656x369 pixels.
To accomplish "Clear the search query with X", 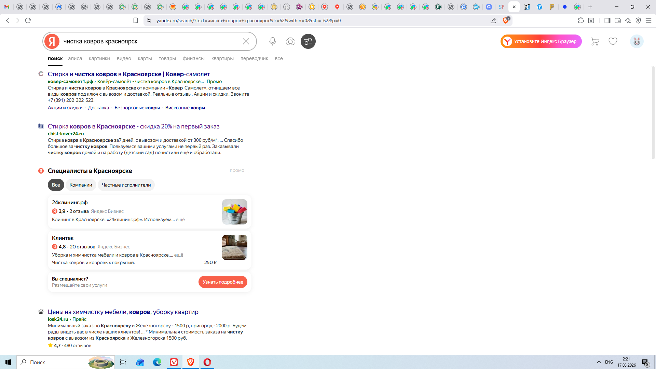I will (x=246, y=41).
